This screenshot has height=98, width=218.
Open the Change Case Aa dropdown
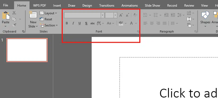coord(110,23)
